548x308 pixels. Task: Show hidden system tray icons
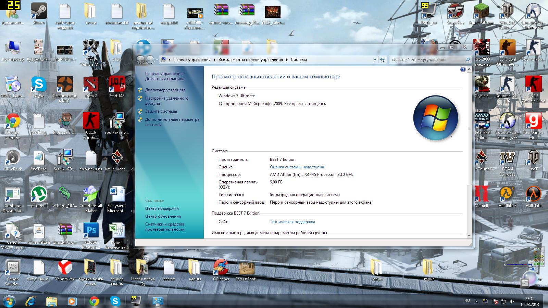click(476, 301)
